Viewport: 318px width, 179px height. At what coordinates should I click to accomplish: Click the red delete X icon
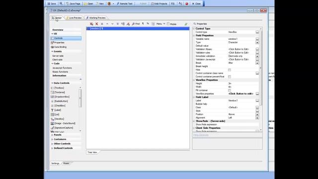point(97,24)
